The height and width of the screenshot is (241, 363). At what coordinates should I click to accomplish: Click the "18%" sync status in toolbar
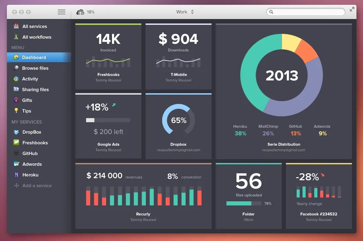pos(91,12)
